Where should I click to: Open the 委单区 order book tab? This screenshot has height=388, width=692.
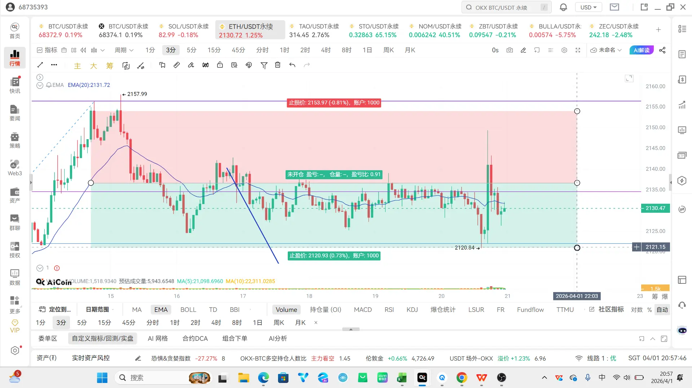click(x=48, y=339)
